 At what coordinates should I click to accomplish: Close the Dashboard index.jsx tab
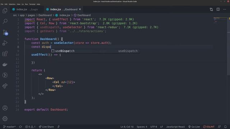click(x=80, y=9)
